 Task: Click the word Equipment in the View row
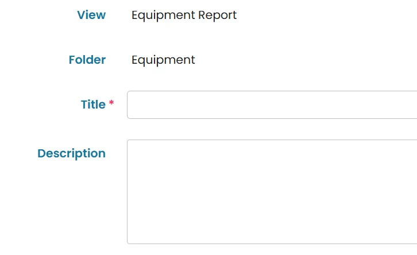[163, 15]
